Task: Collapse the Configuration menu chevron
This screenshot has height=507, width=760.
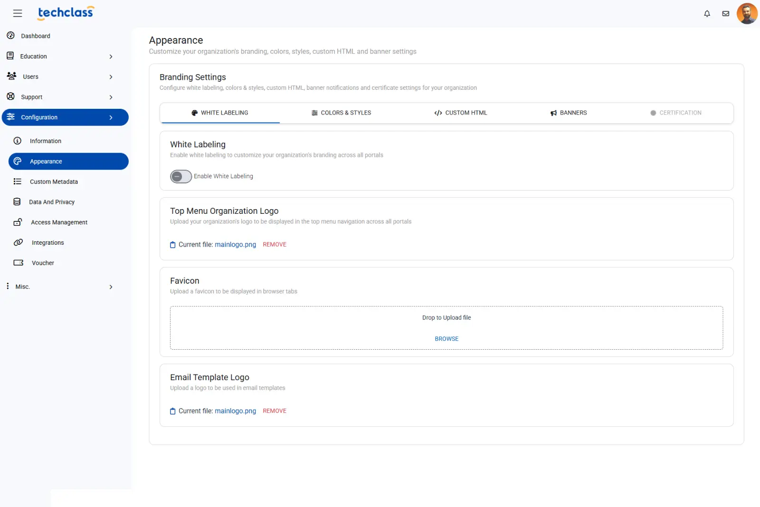Action: [111, 117]
